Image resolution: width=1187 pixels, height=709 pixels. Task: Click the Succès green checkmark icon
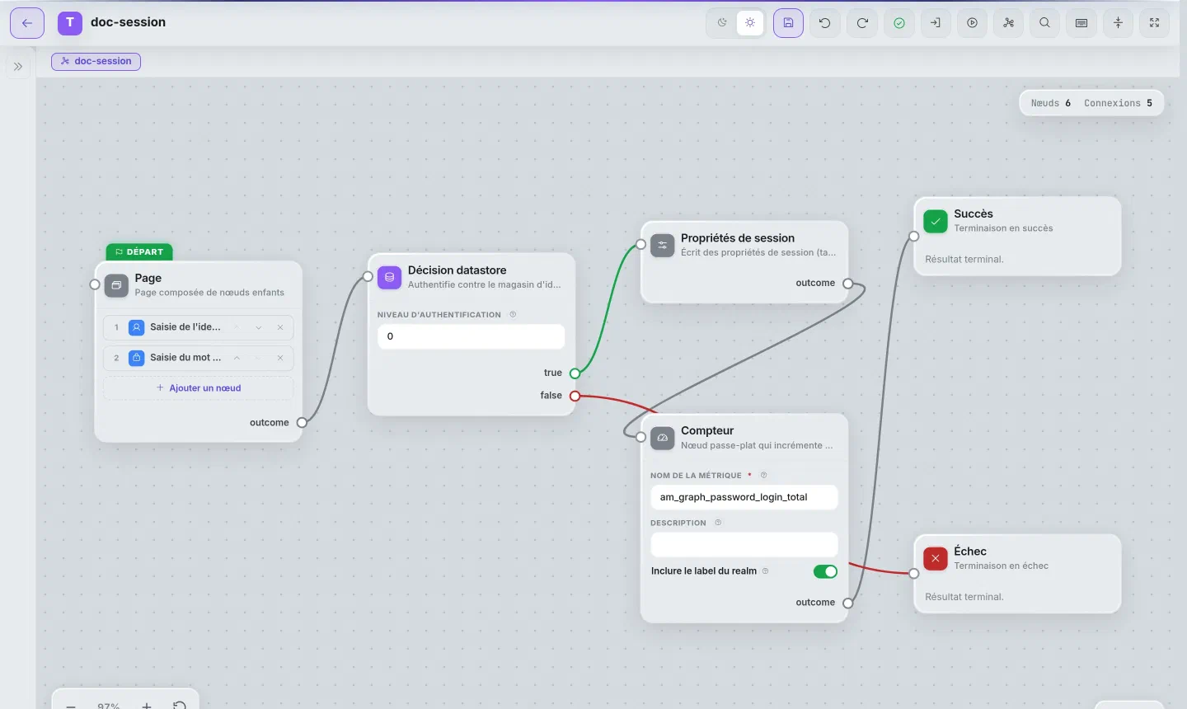click(x=936, y=221)
